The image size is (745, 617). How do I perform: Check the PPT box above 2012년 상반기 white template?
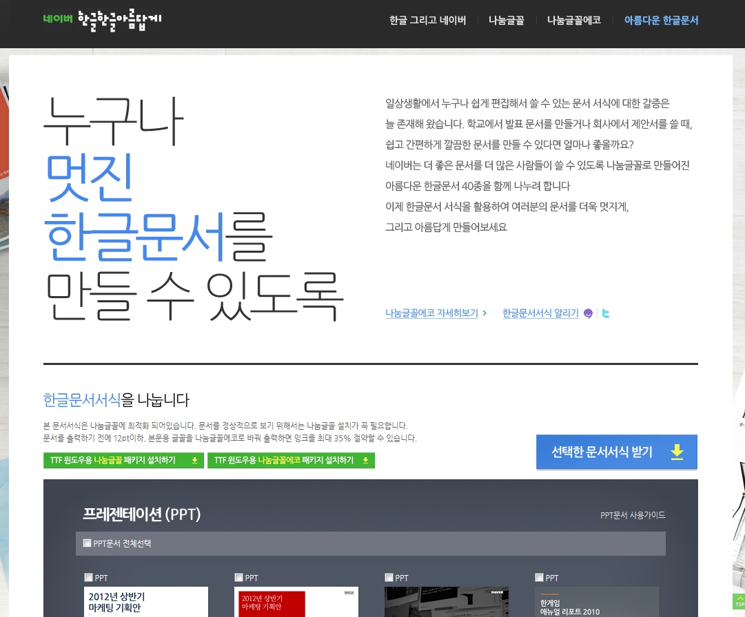pyautogui.click(x=88, y=578)
